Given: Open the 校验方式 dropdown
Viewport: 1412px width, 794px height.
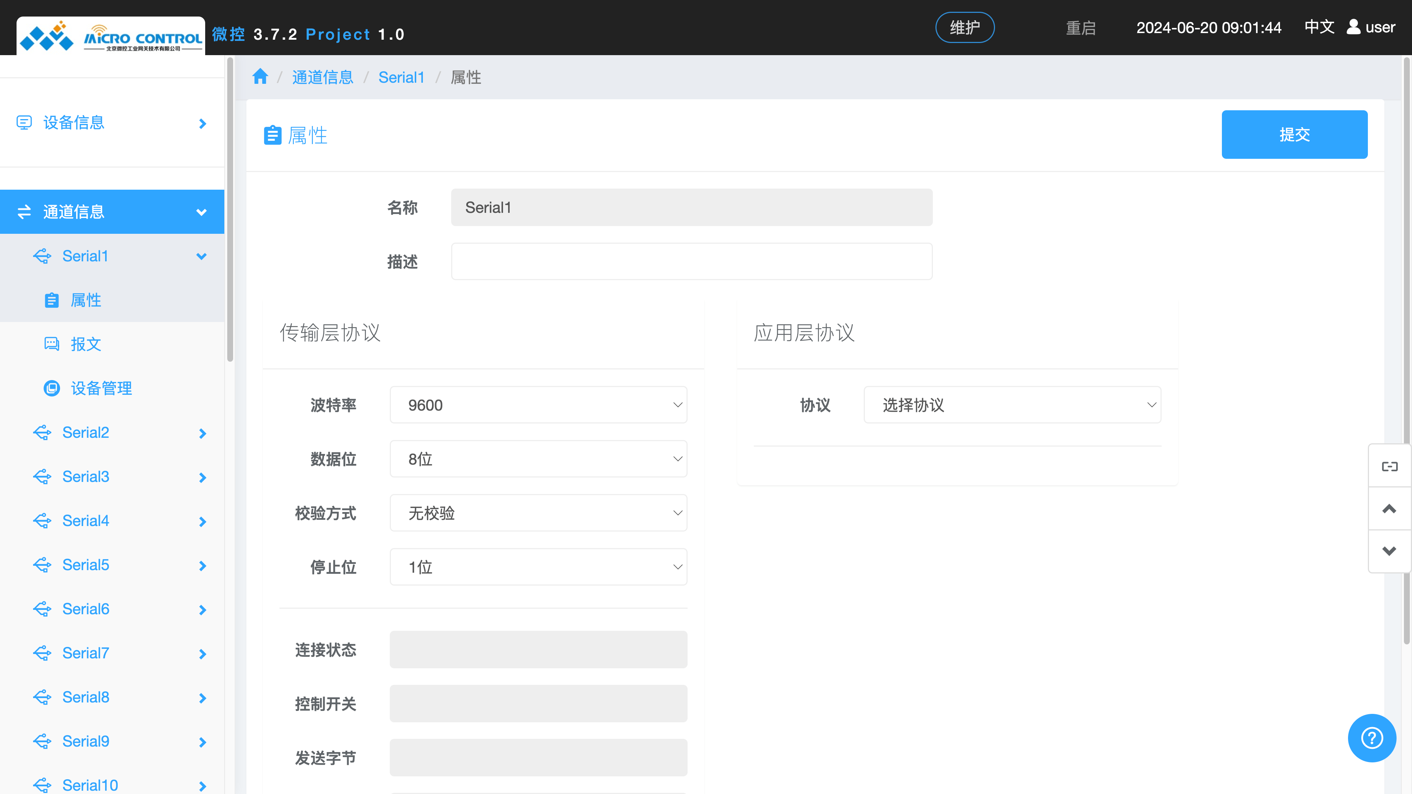Looking at the screenshot, I should tap(538, 513).
